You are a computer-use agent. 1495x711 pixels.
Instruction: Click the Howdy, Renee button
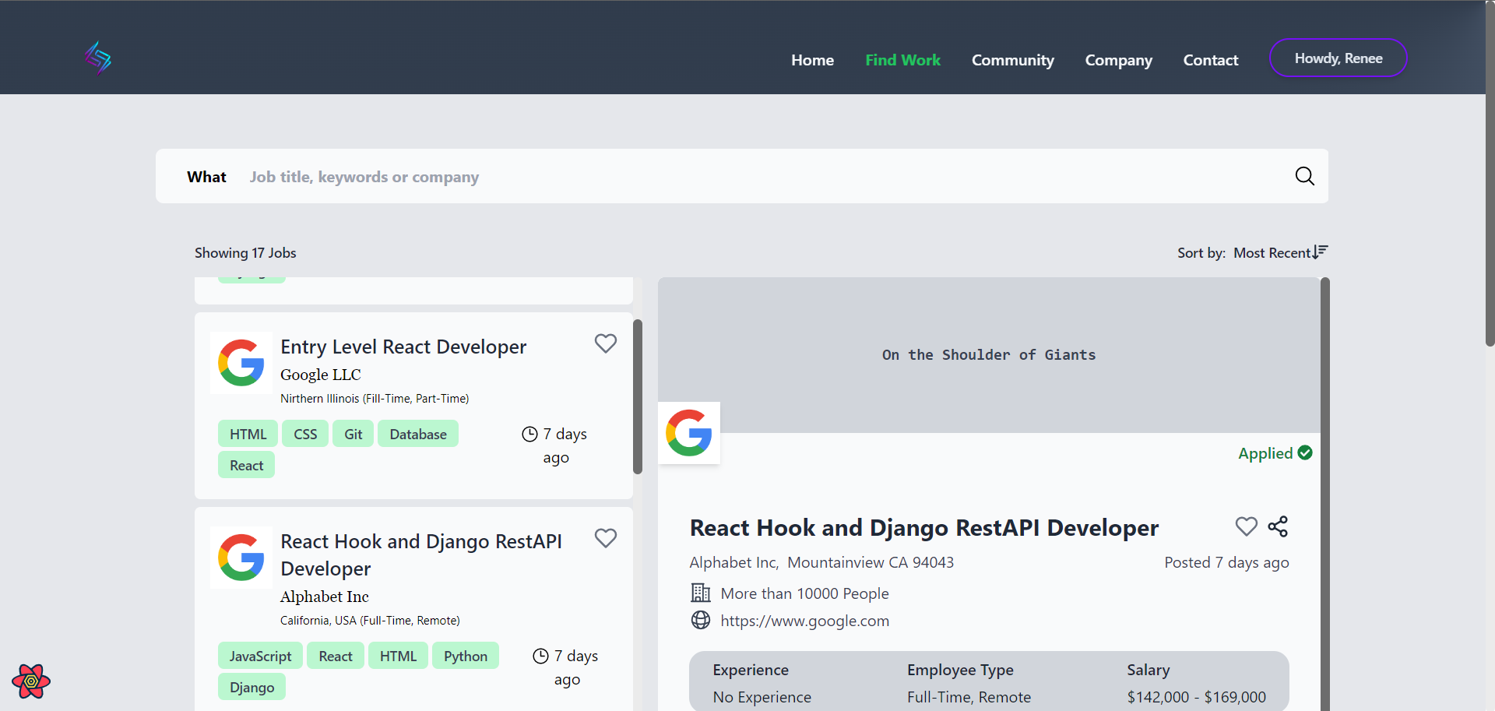click(1338, 58)
